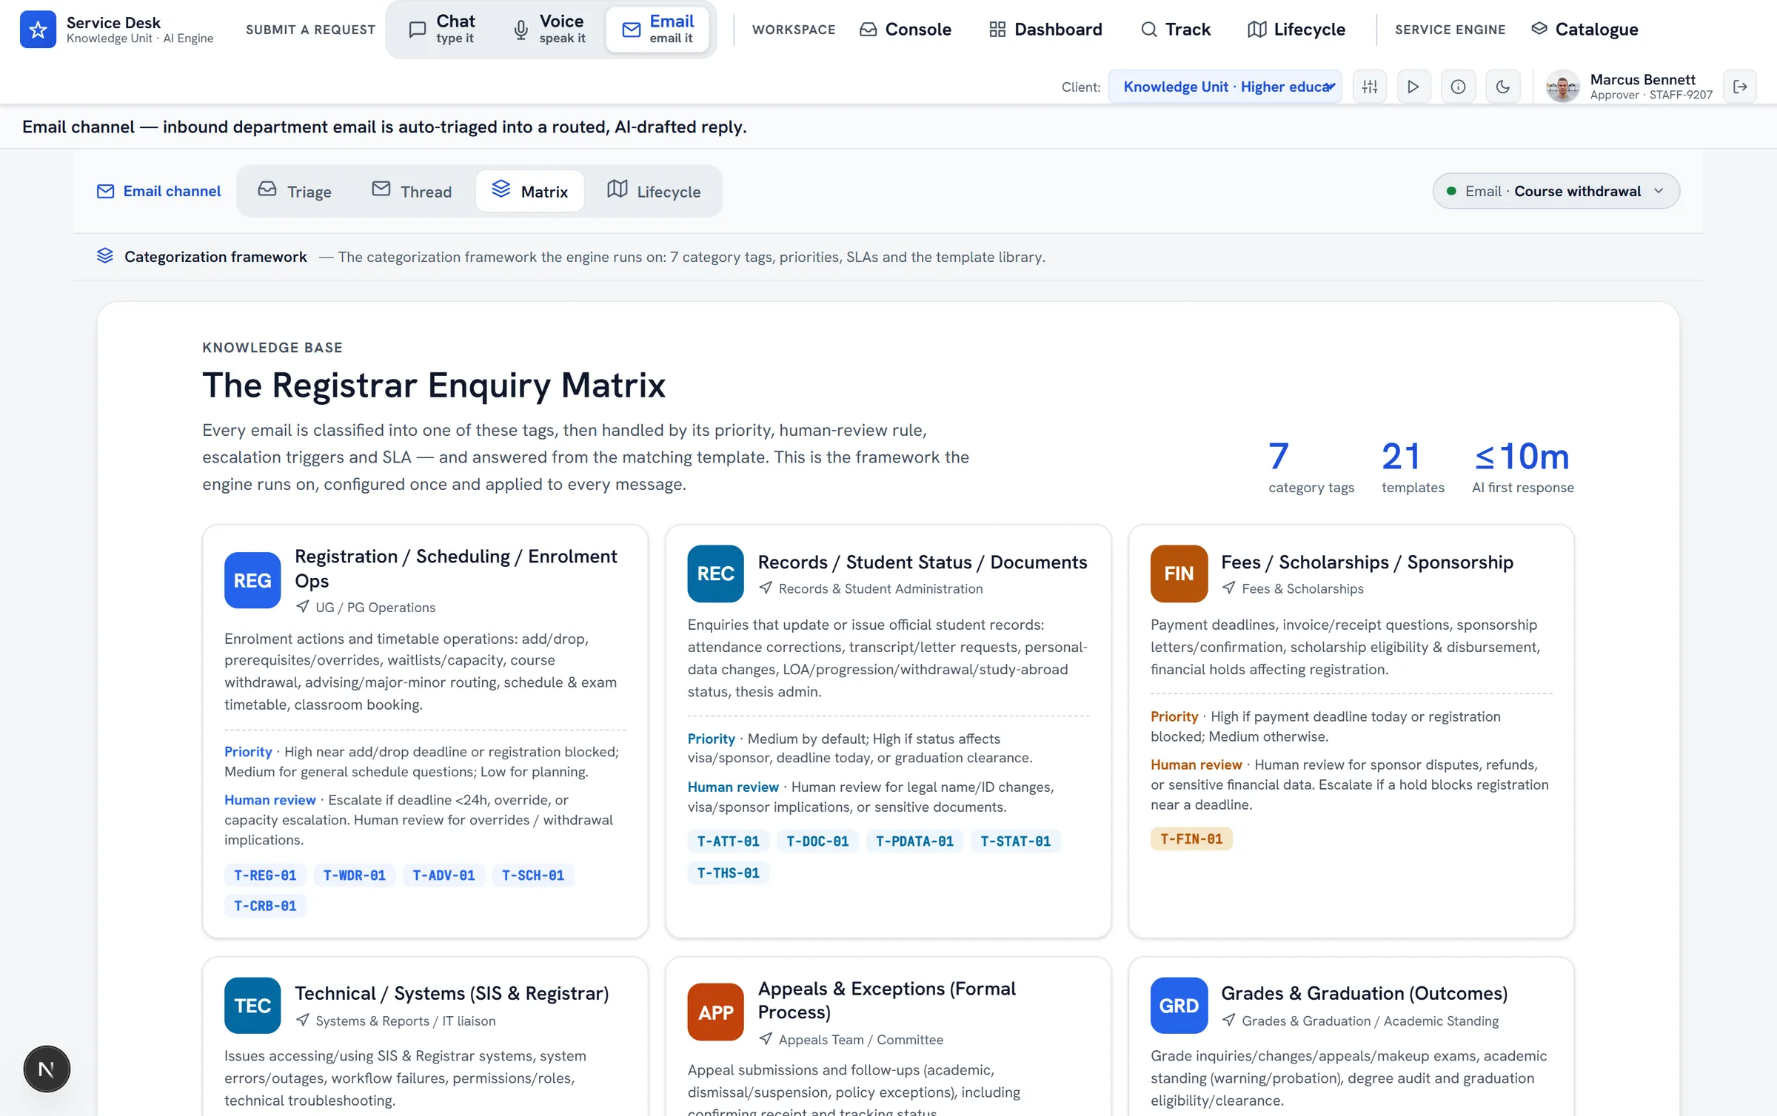Open the info circle icon

pos(1458,87)
